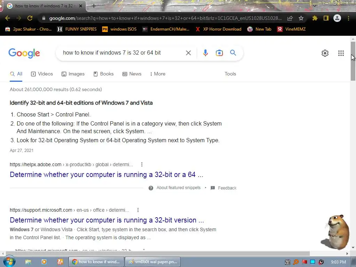Click the Google logo

click(x=24, y=53)
